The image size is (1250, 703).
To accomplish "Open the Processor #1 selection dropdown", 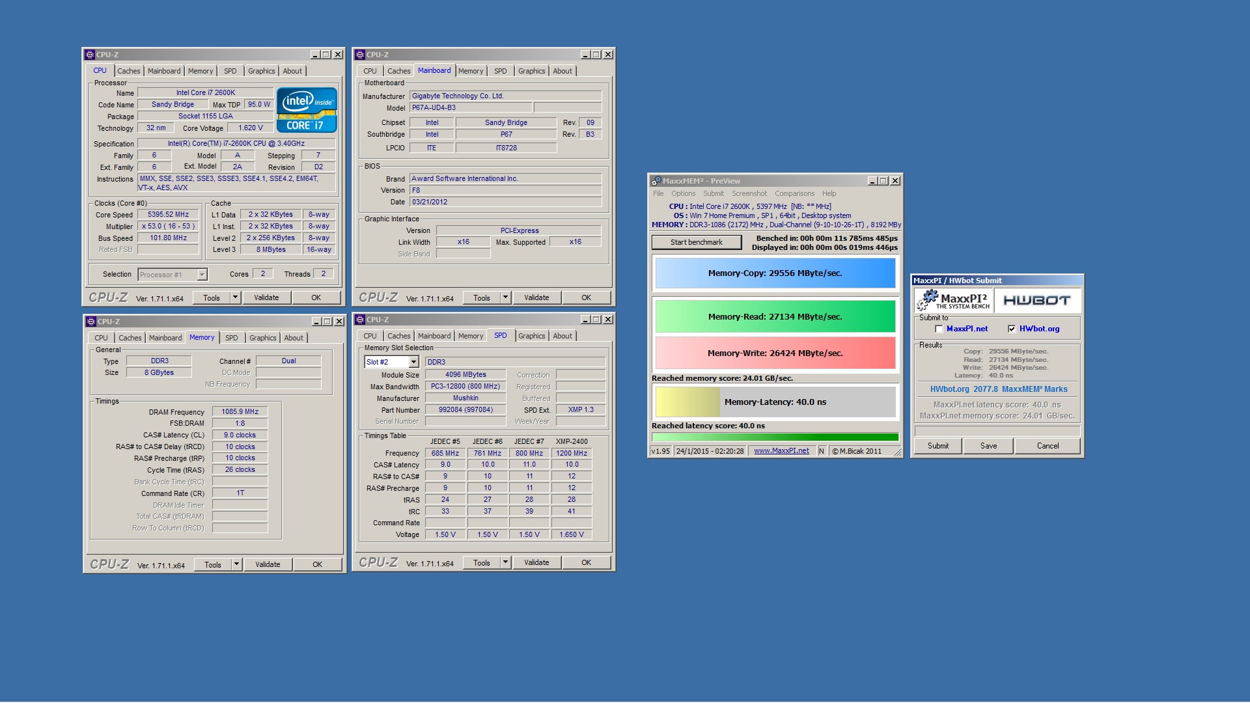I will [202, 275].
